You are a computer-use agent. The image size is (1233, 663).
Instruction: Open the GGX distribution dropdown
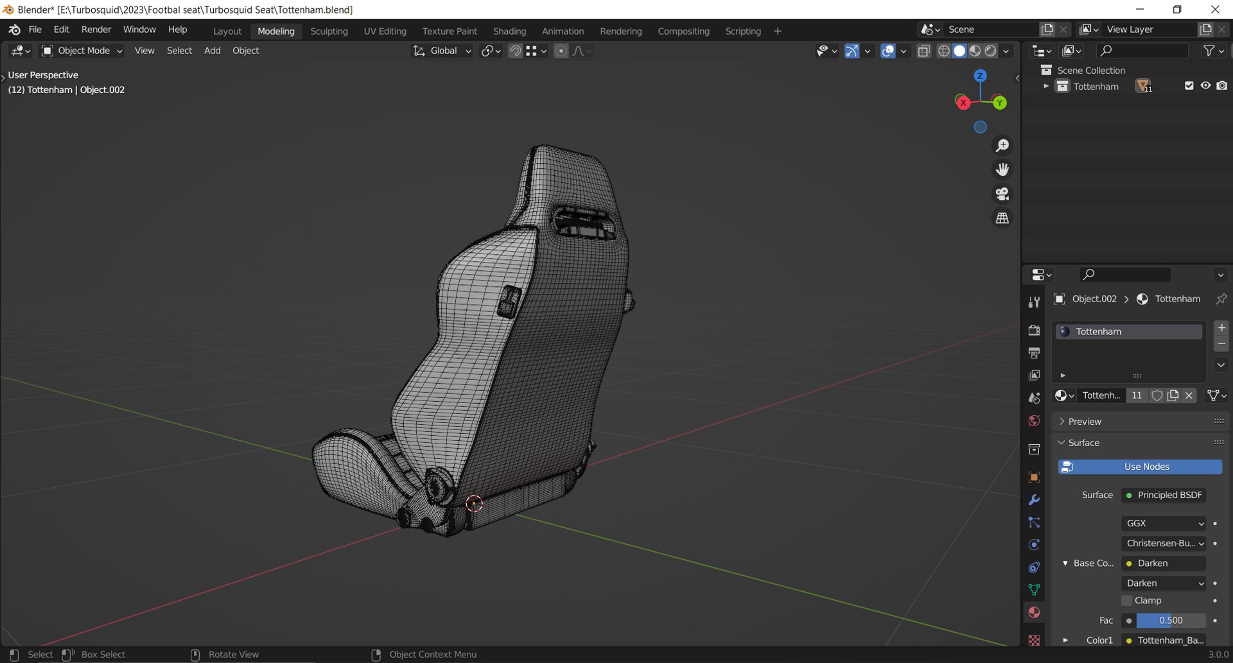1164,523
